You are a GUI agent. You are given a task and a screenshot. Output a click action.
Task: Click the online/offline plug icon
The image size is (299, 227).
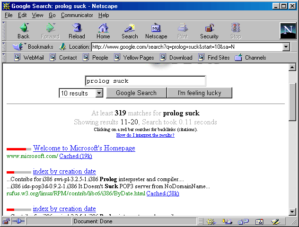pyautogui.click(x=18, y=221)
